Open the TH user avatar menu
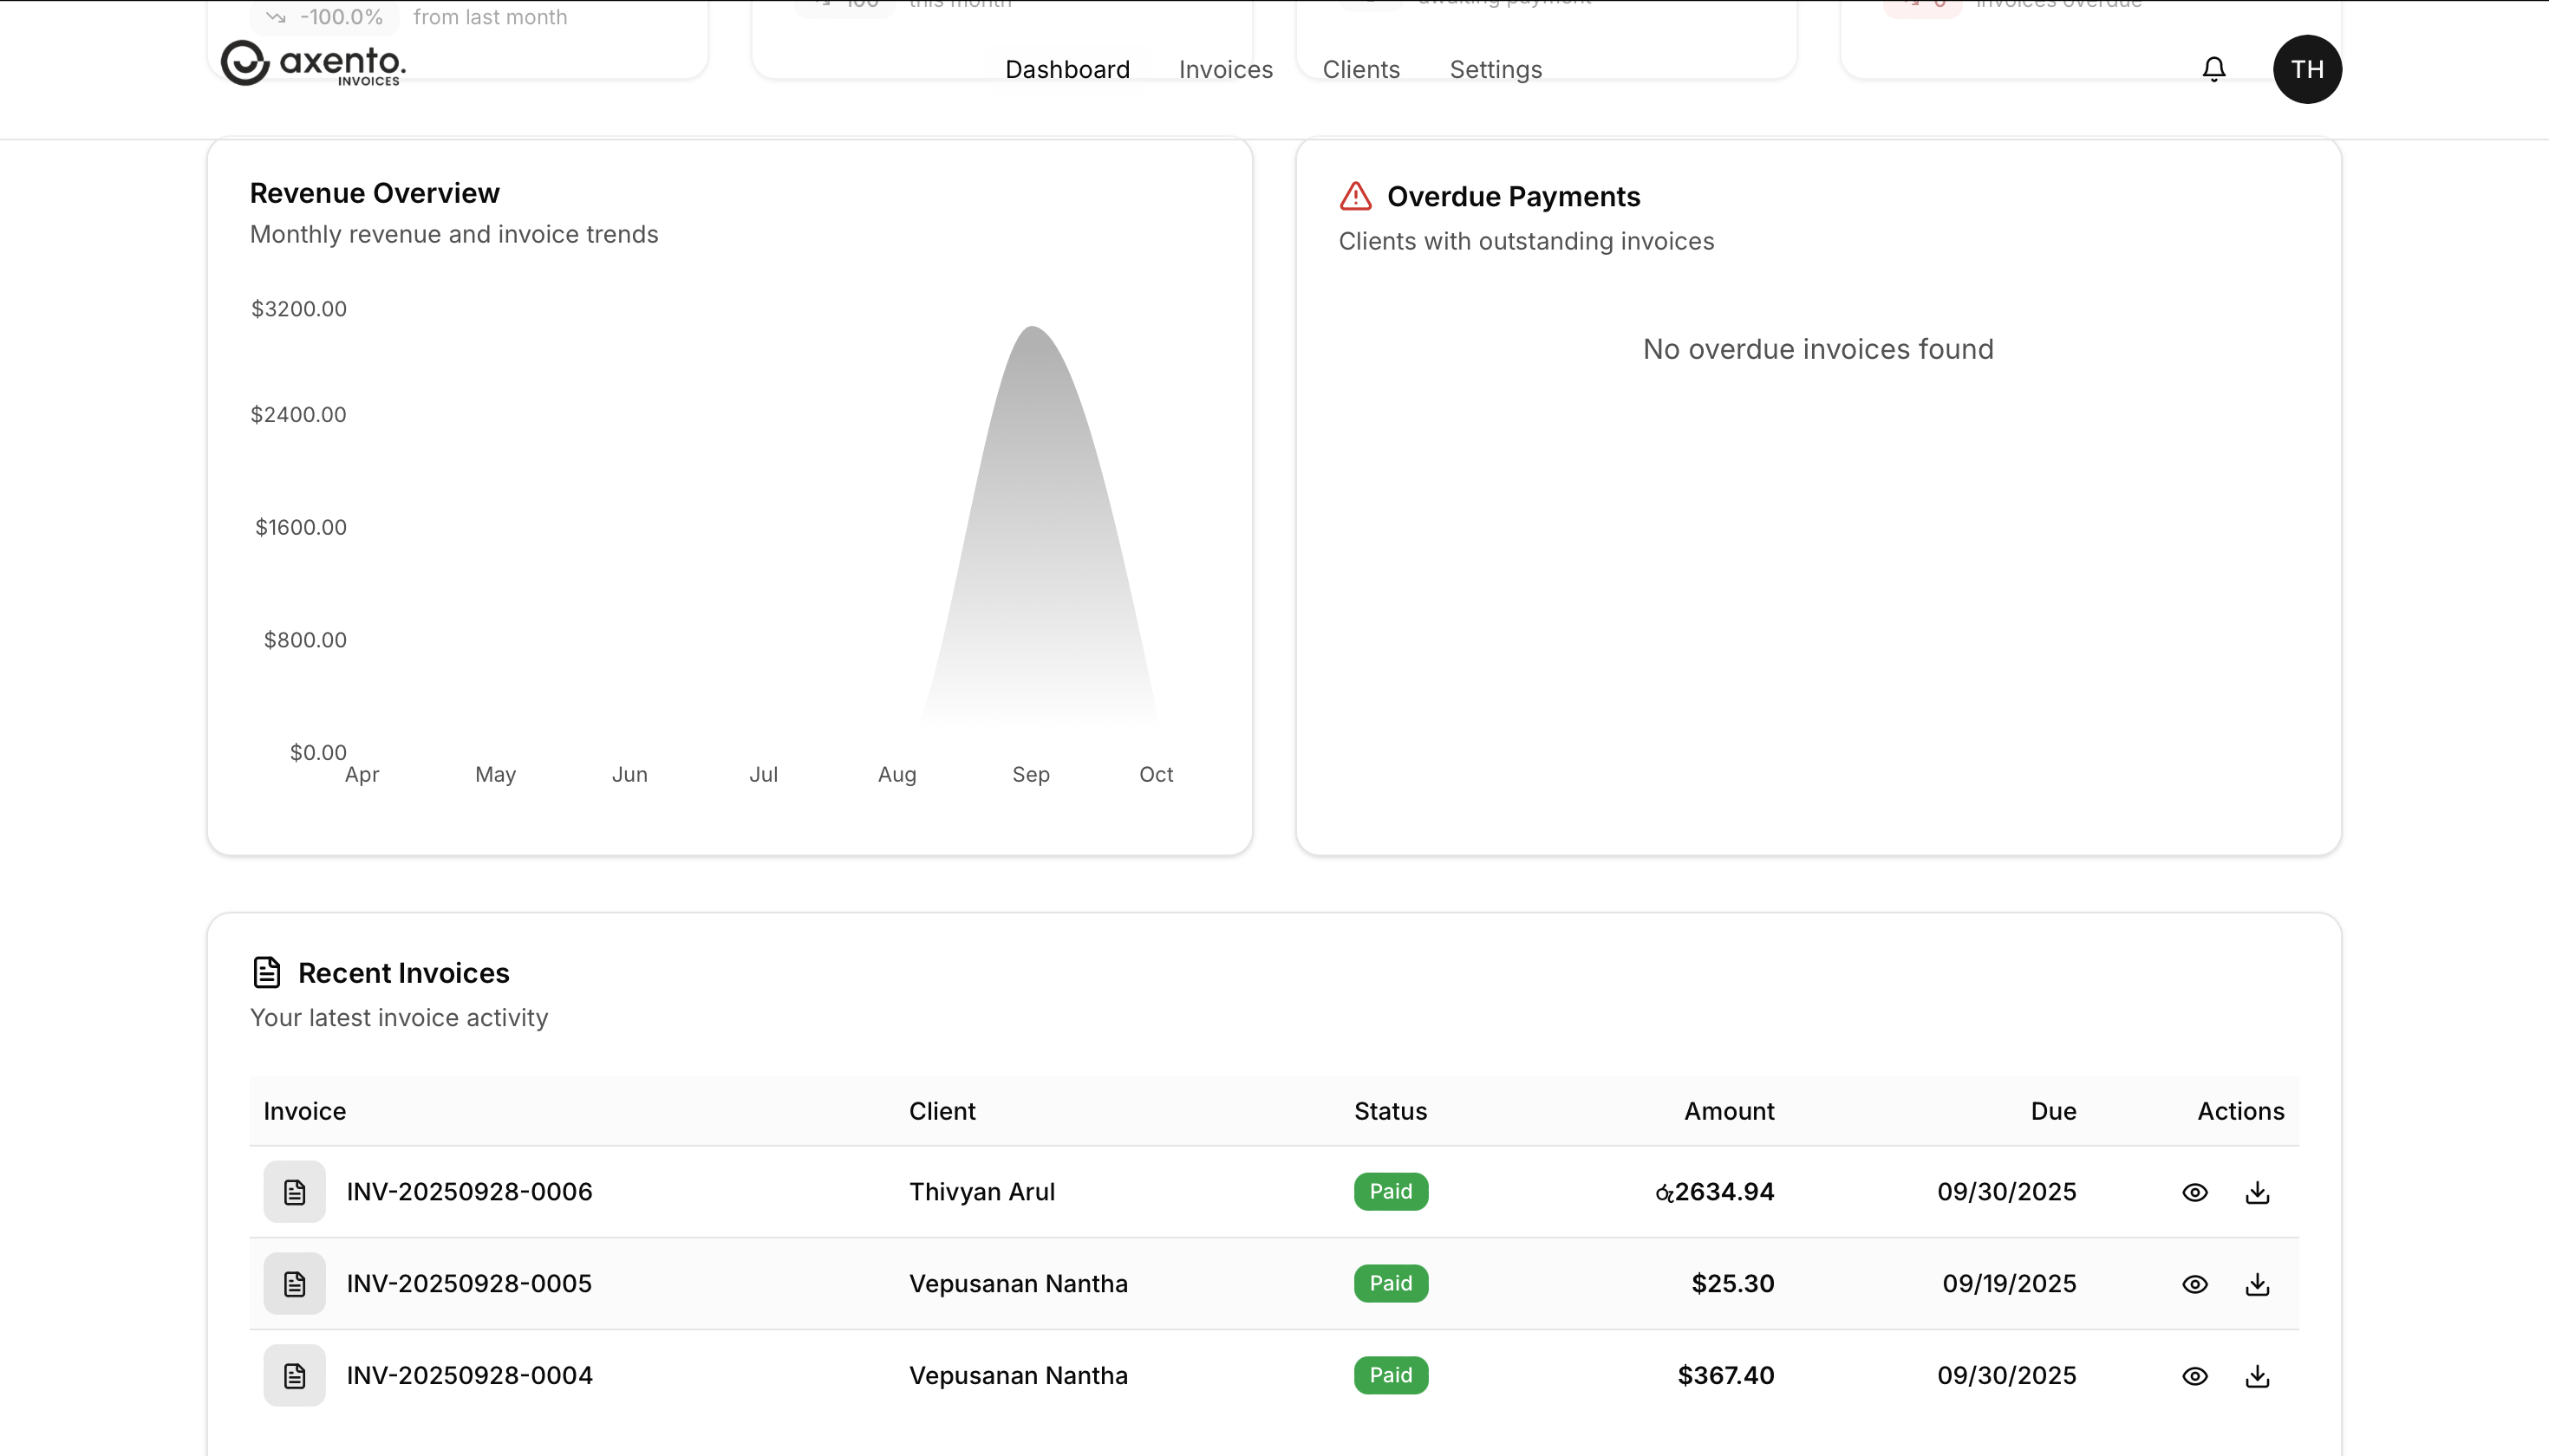The height and width of the screenshot is (1456, 2549). coord(2307,69)
